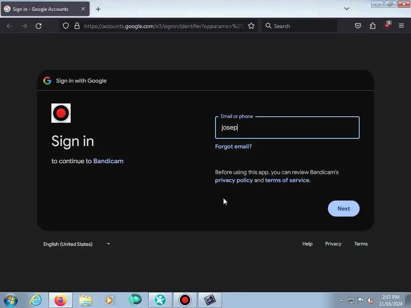This screenshot has width=411, height=308.
Task: Click the Show desktop strip after the taskbar clock
Action: 408,300
